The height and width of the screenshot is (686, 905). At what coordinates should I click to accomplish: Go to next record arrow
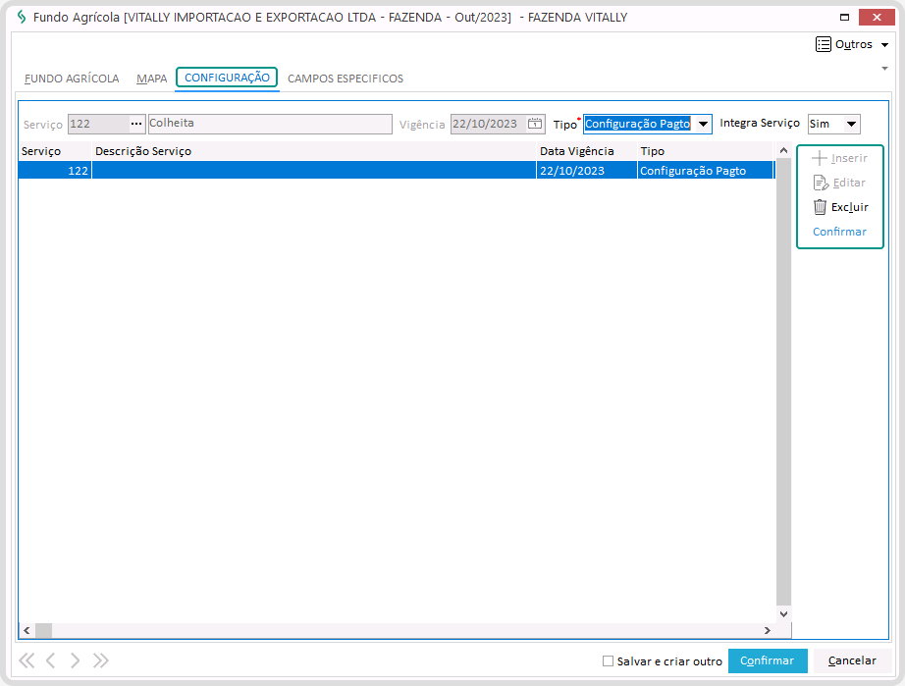click(75, 660)
